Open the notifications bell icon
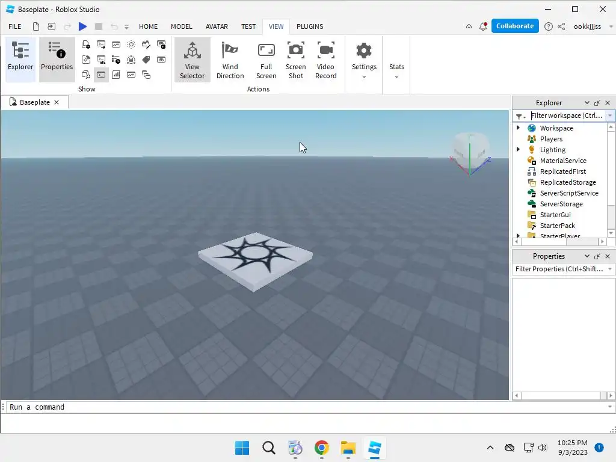Image resolution: width=616 pixels, height=462 pixels. pyautogui.click(x=483, y=26)
